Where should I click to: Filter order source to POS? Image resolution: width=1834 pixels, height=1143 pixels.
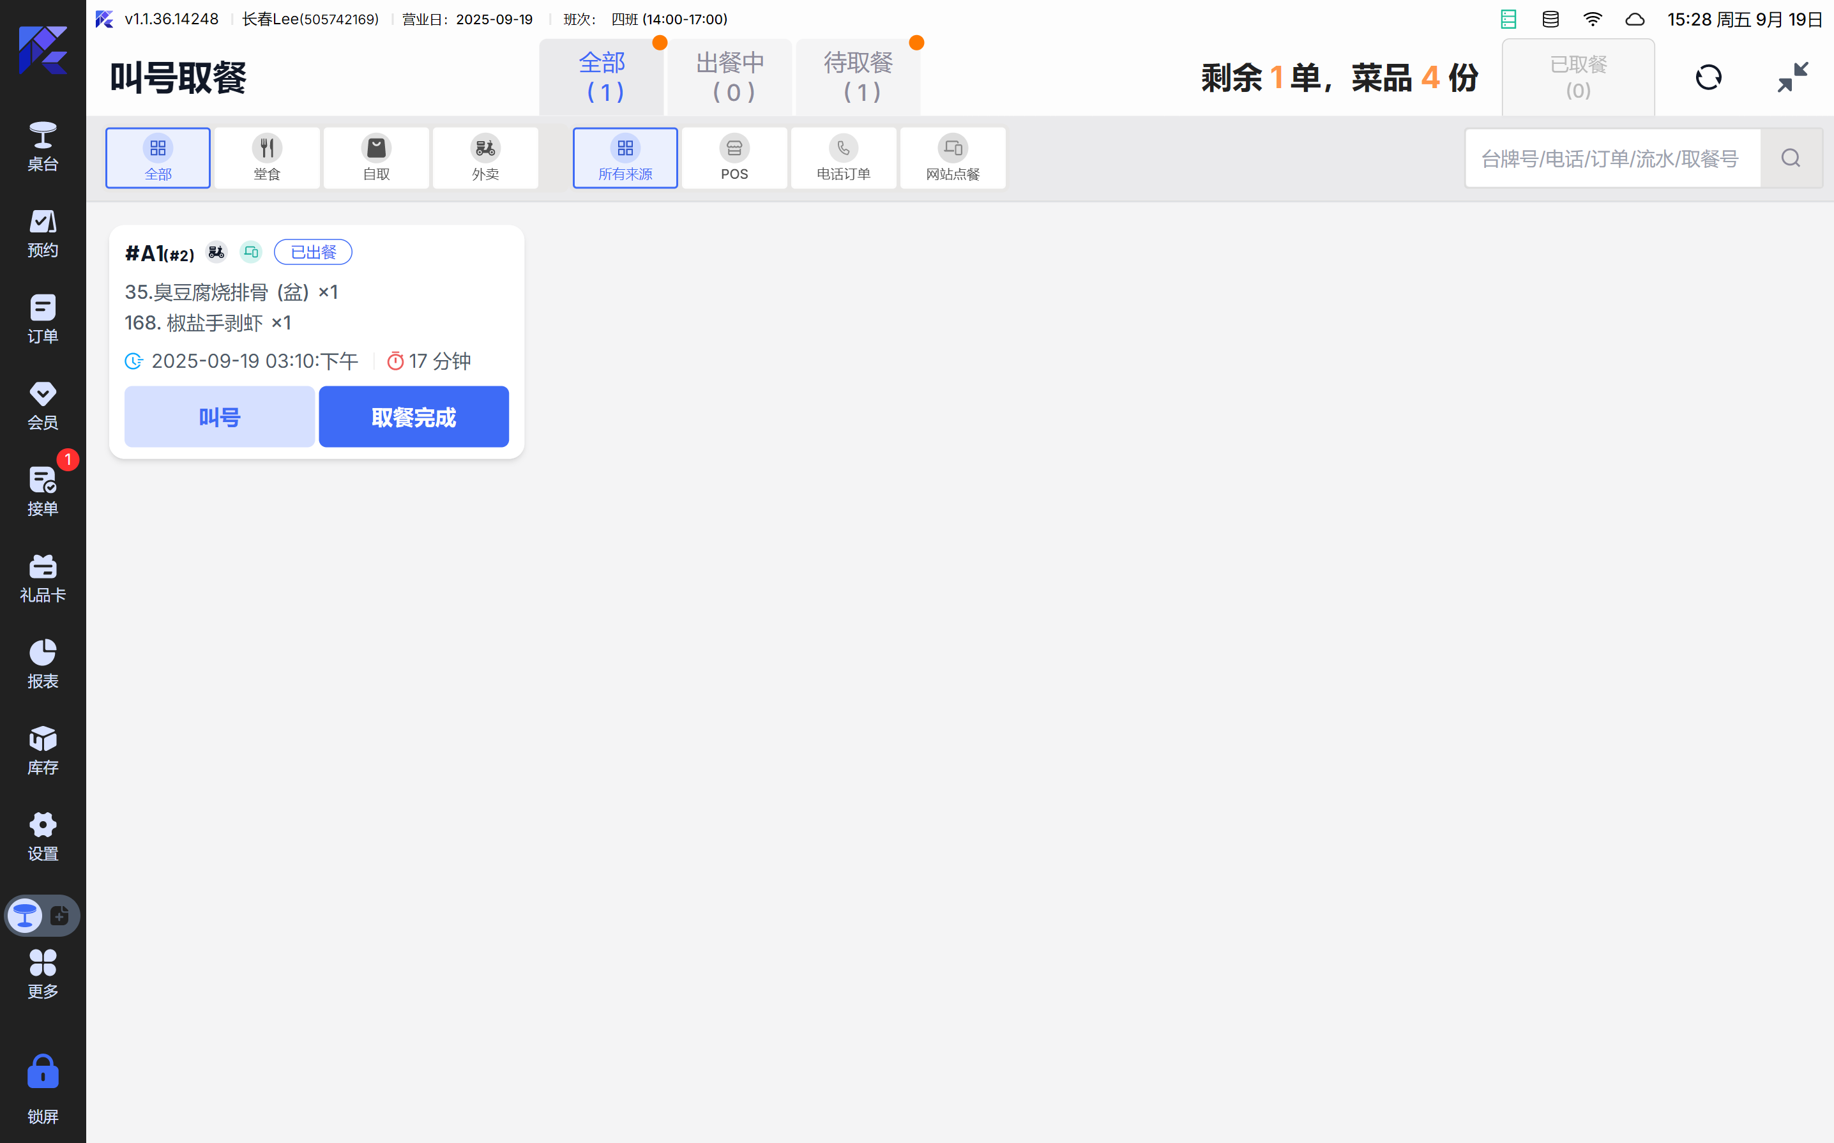(734, 158)
